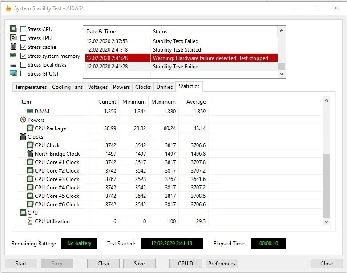Image resolution: width=347 pixels, height=273 pixels.
Task: Click the Stress cache chip icon
Action: point(13,46)
